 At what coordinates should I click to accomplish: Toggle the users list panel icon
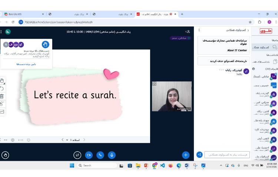(x=188, y=32)
